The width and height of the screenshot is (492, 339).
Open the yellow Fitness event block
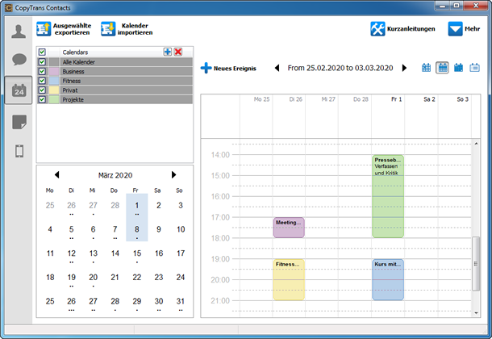click(289, 279)
